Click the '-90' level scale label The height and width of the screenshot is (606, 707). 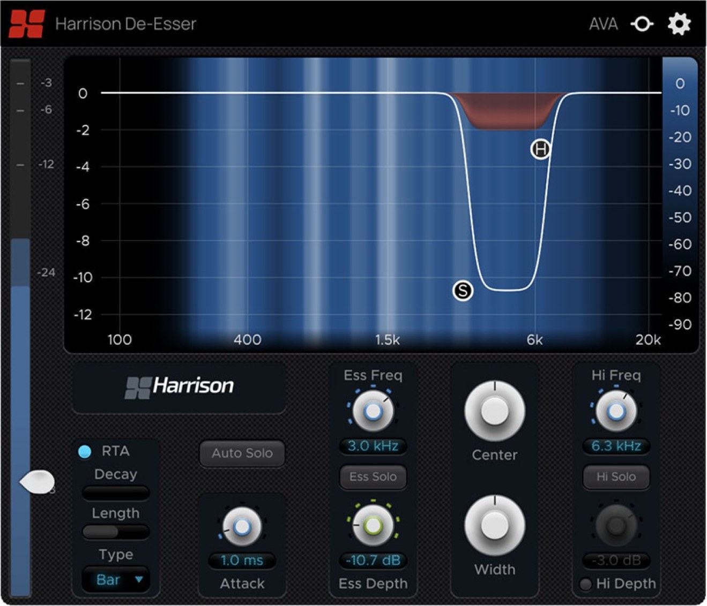click(680, 324)
